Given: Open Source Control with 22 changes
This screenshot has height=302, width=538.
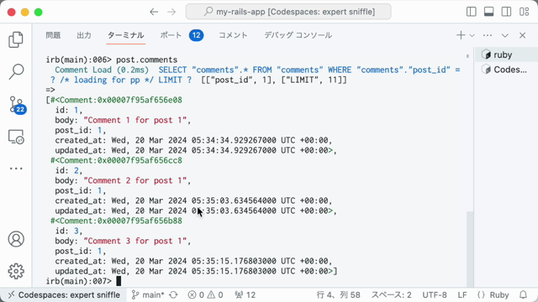Looking at the screenshot, I should click(17, 104).
